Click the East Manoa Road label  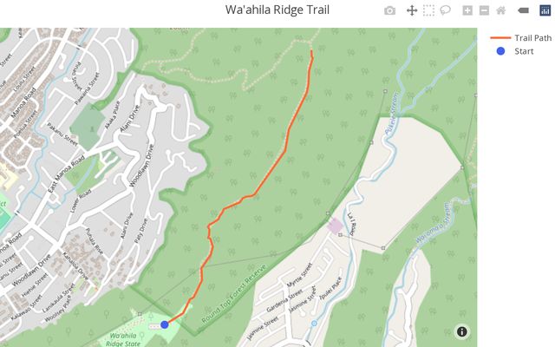pyautogui.click(x=66, y=173)
